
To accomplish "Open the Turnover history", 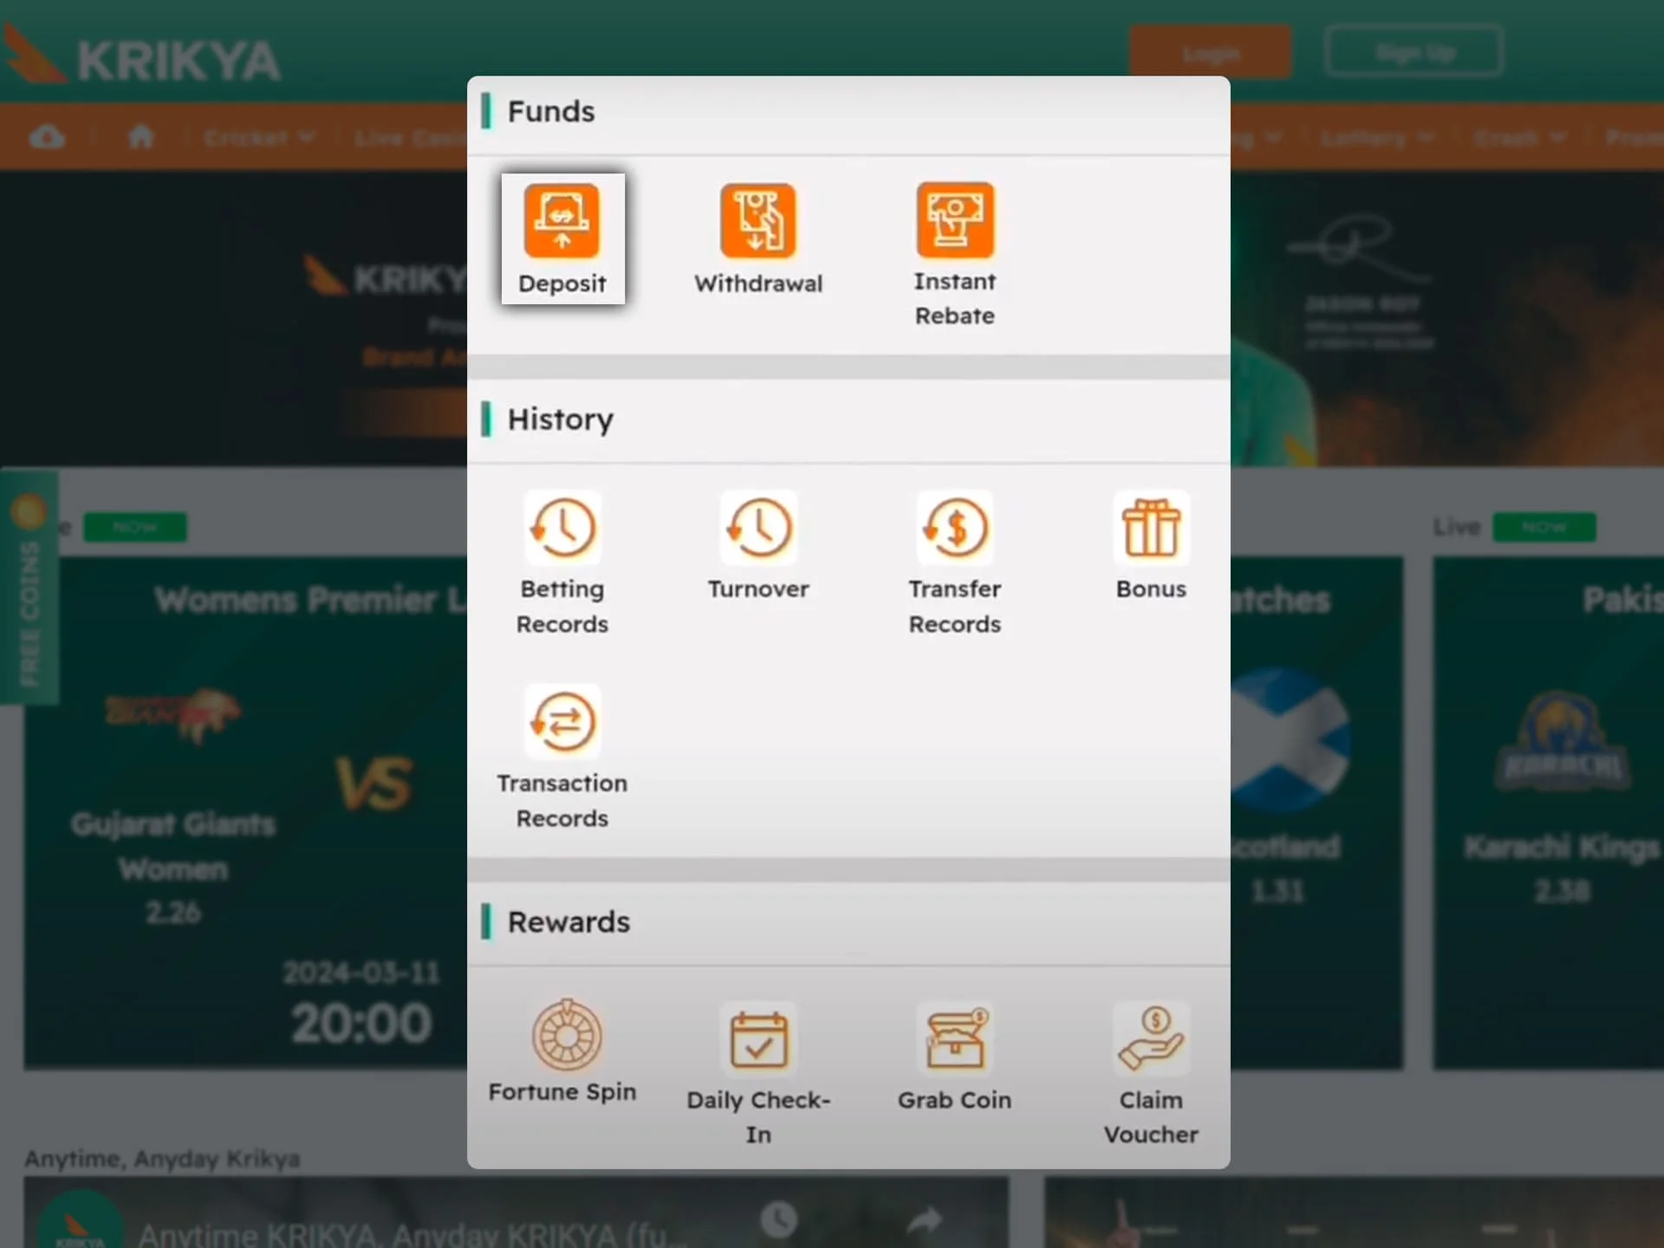I will click(x=758, y=546).
